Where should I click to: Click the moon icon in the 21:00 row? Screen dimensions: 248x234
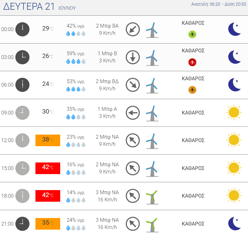[x=235, y=224]
